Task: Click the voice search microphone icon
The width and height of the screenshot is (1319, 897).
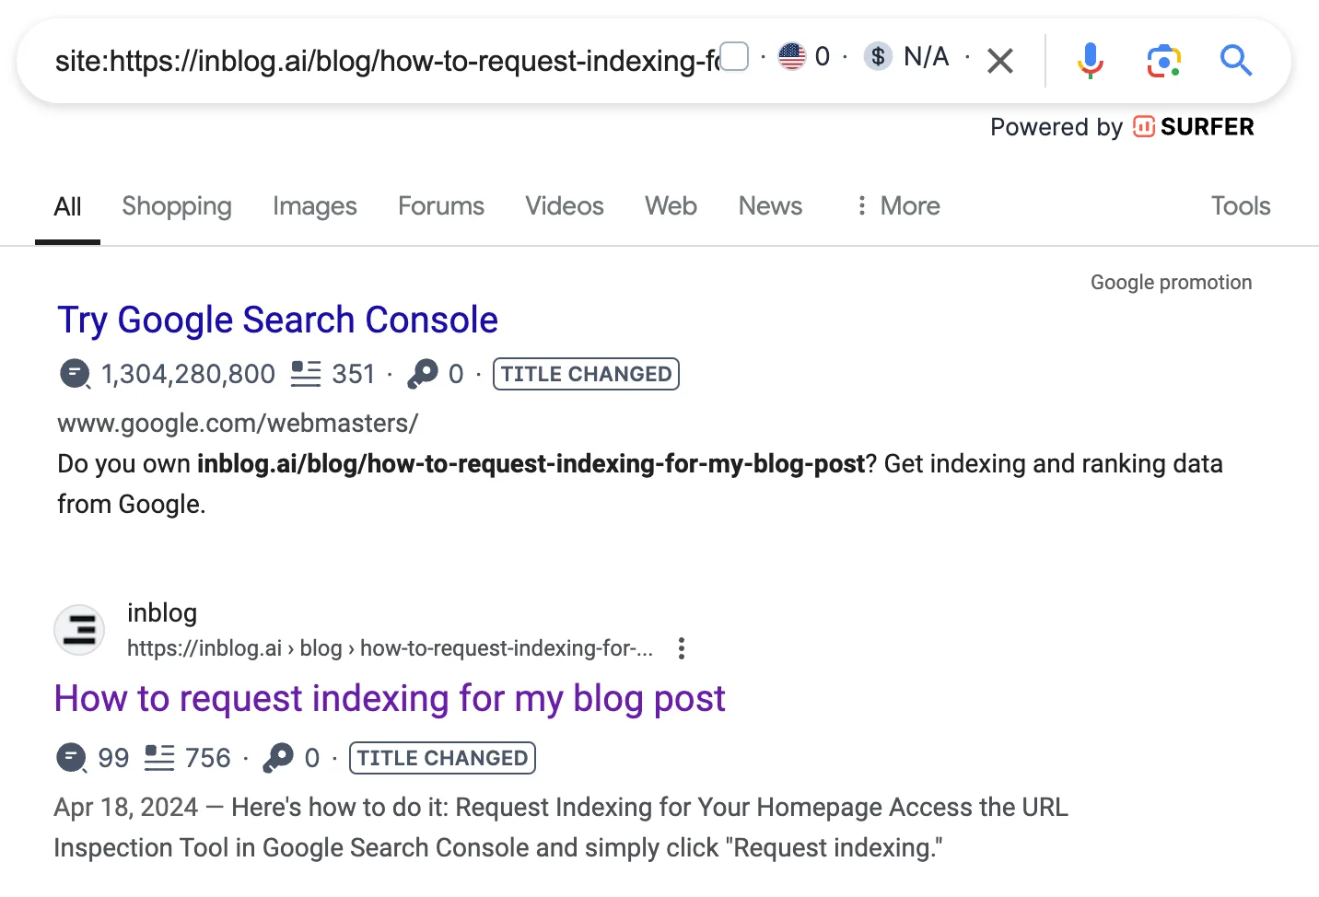Action: pos(1090,61)
